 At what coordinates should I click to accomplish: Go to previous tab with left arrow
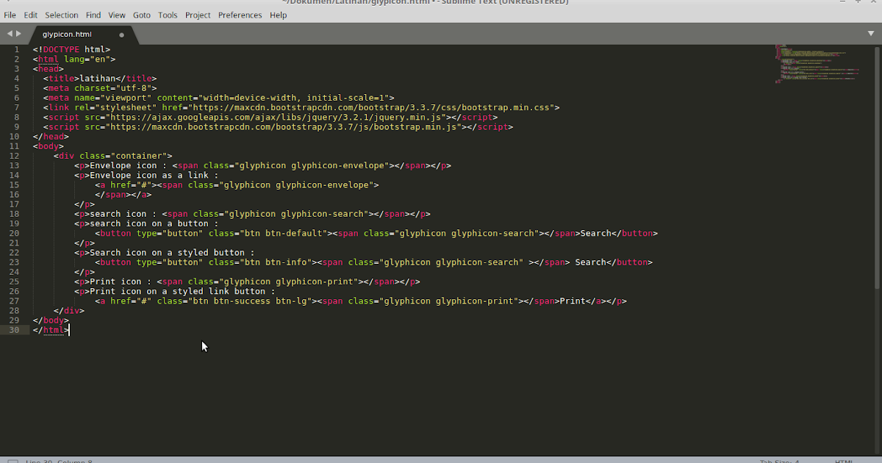click(x=10, y=34)
